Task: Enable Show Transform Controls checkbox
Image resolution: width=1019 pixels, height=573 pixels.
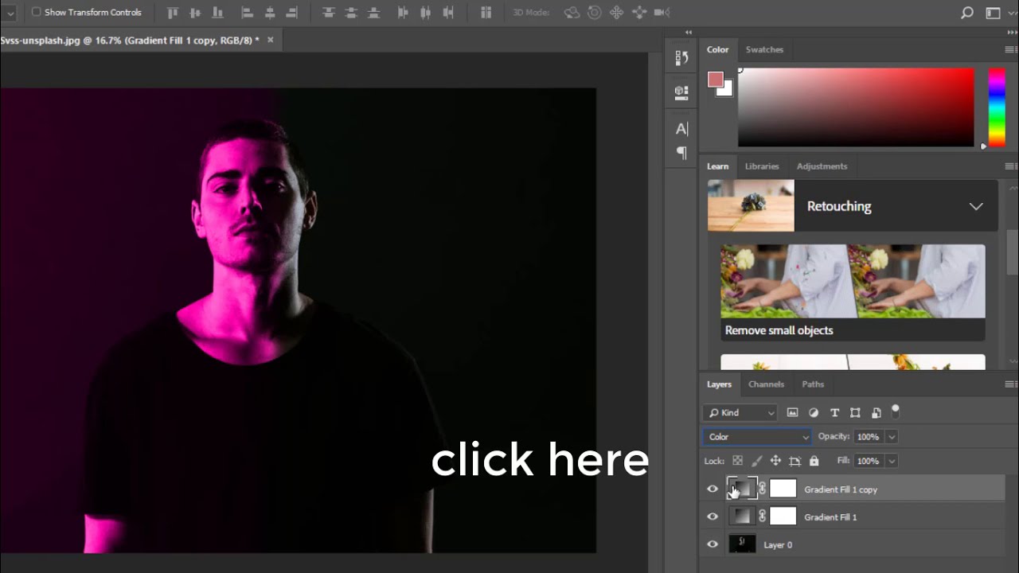Action: pyautogui.click(x=36, y=12)
